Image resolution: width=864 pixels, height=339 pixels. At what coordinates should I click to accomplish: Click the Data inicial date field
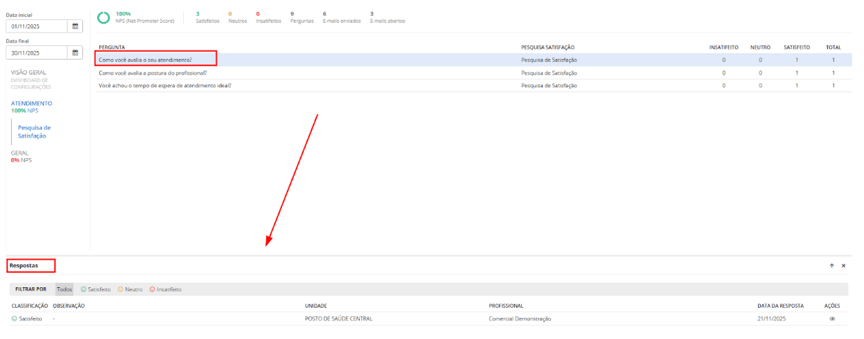(37, 26)
